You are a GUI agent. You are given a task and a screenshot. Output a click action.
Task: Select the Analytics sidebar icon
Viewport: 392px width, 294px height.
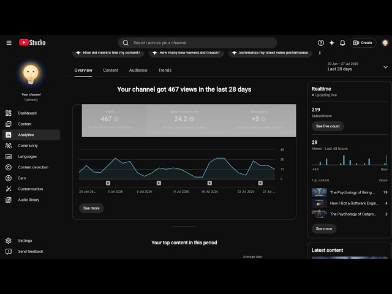9,135
